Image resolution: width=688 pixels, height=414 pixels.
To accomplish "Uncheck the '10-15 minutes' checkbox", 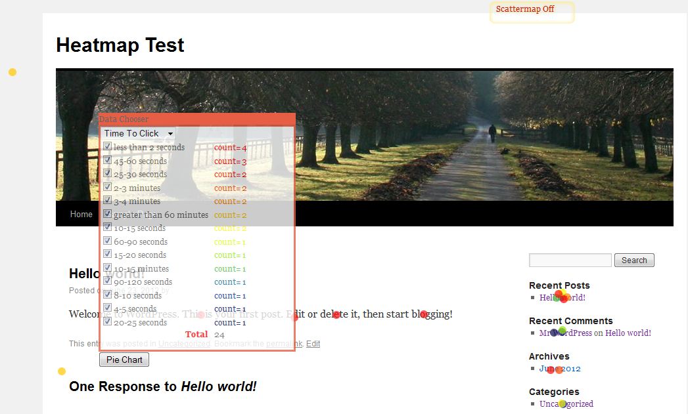I will [107, 267].
